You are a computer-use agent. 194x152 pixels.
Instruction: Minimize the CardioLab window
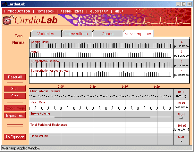coord(178,4)
